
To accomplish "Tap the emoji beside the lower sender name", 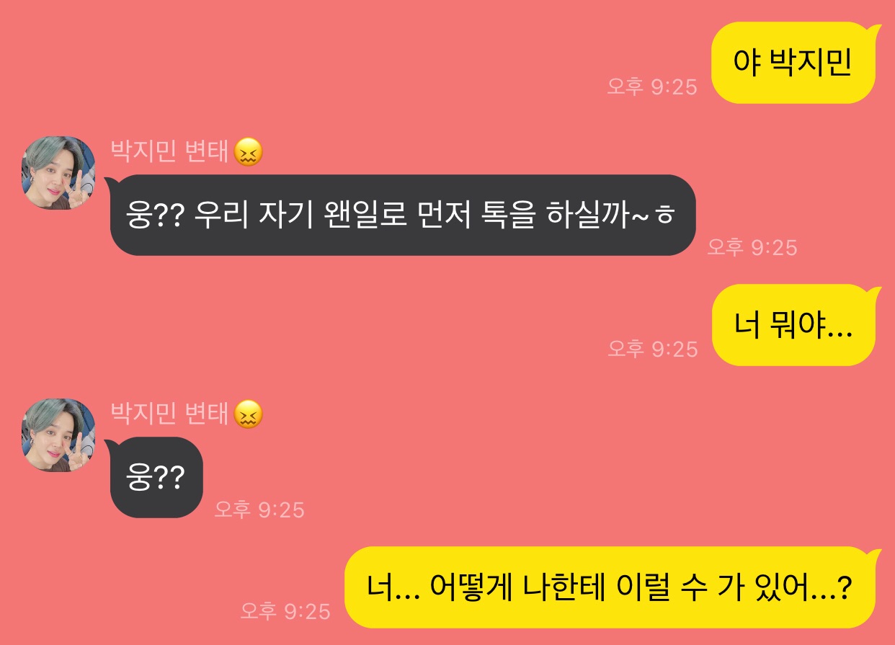I will (x=249, y=414).
